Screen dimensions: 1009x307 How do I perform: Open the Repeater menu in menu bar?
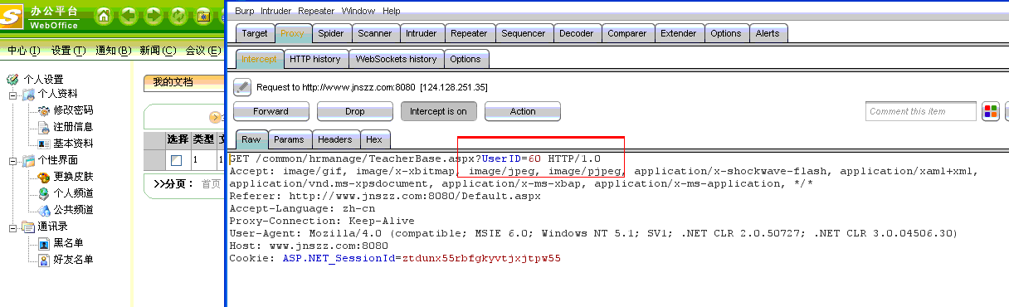(316, 11)
